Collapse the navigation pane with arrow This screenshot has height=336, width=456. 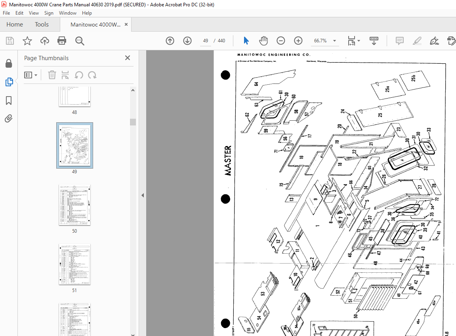coord(143,196)
